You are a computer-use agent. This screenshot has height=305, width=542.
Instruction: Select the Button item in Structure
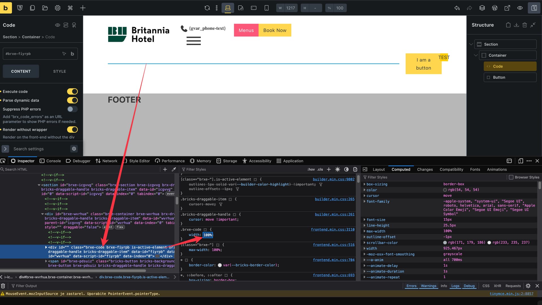[510, 77]
